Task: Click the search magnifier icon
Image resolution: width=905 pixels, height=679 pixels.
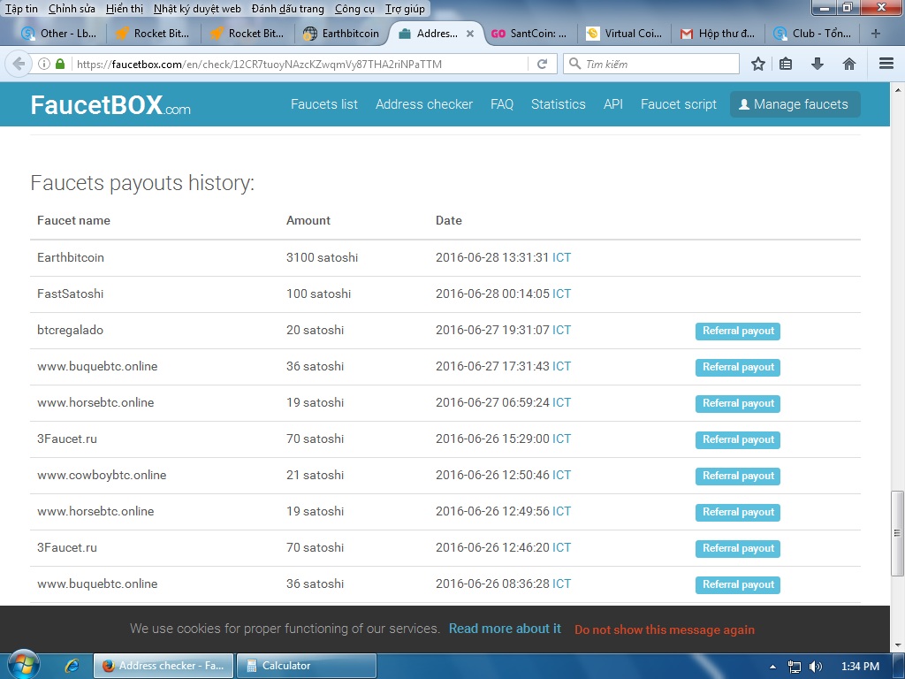Action: pos(574,64)
